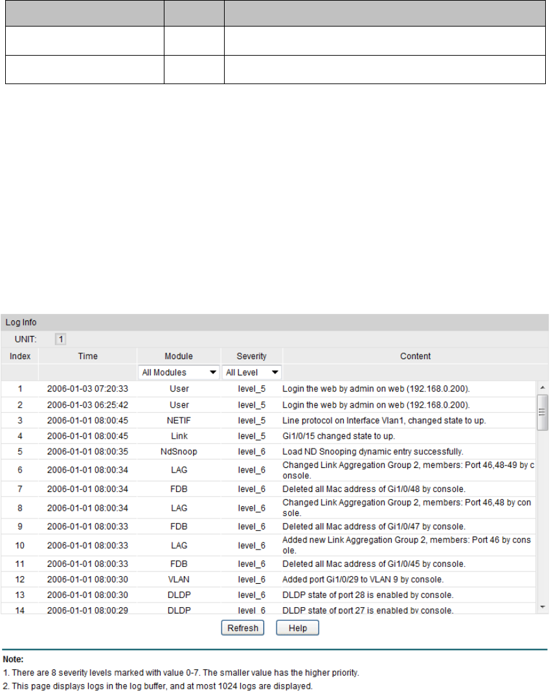
Task: Click 'Load ND Snooping dynamic entry successfully.' text
Action: [373, 452]
